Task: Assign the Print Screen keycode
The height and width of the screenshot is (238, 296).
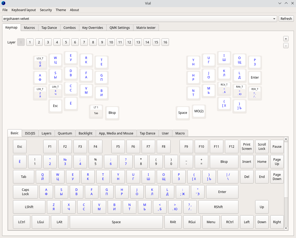Action: (247, 146)
